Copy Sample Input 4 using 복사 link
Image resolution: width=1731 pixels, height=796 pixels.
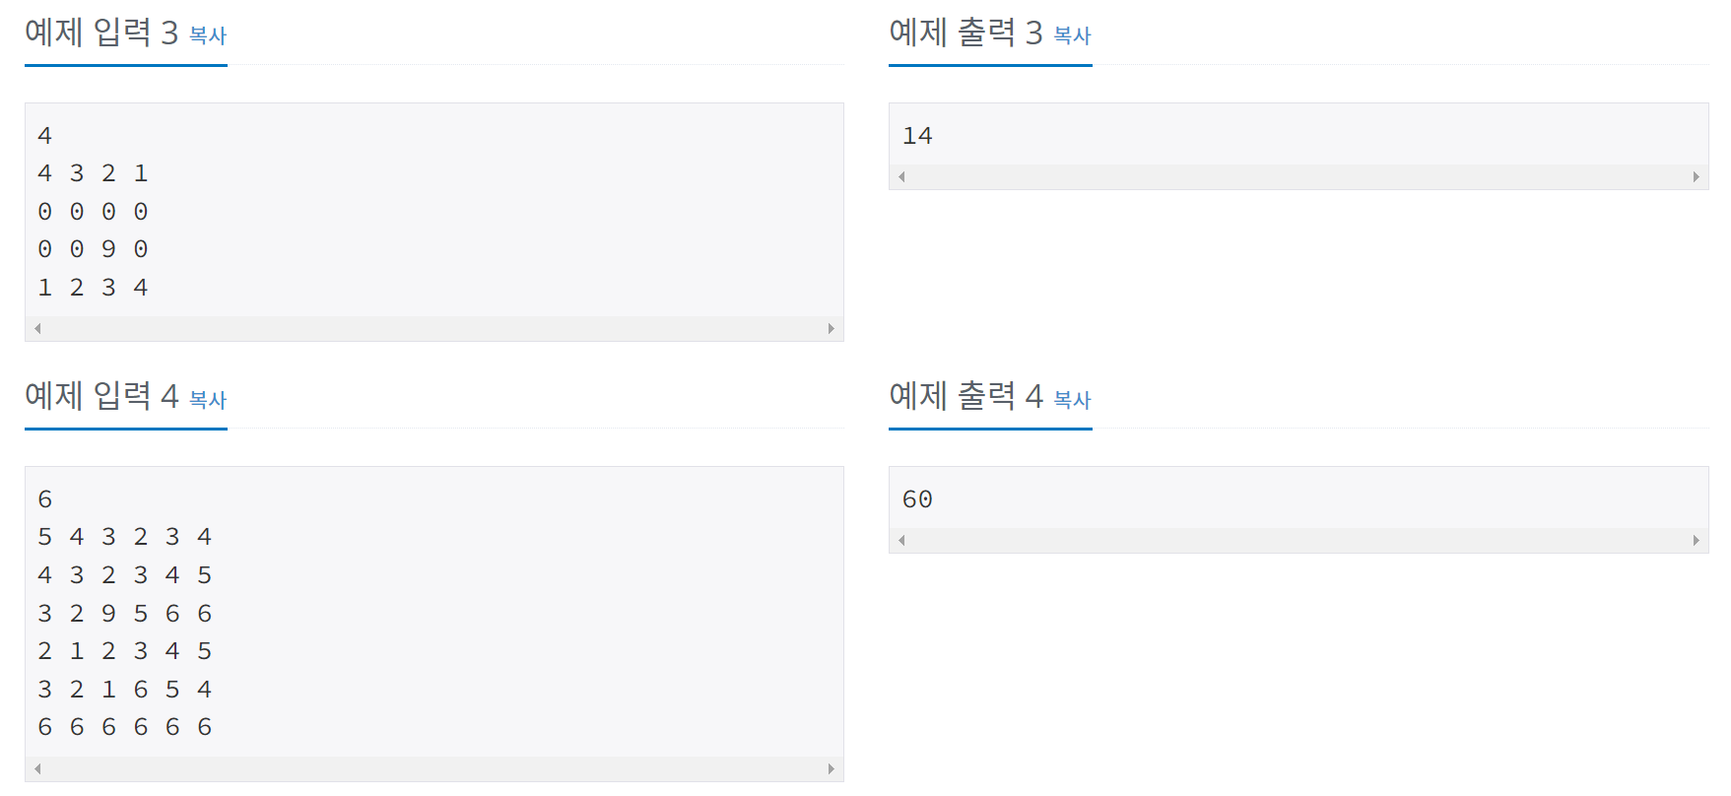(208, 400)
